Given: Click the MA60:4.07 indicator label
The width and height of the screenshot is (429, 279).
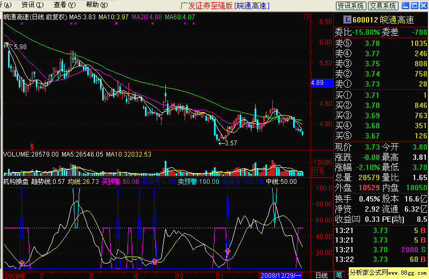Looking at the screenshot, I should coord(180,17).
